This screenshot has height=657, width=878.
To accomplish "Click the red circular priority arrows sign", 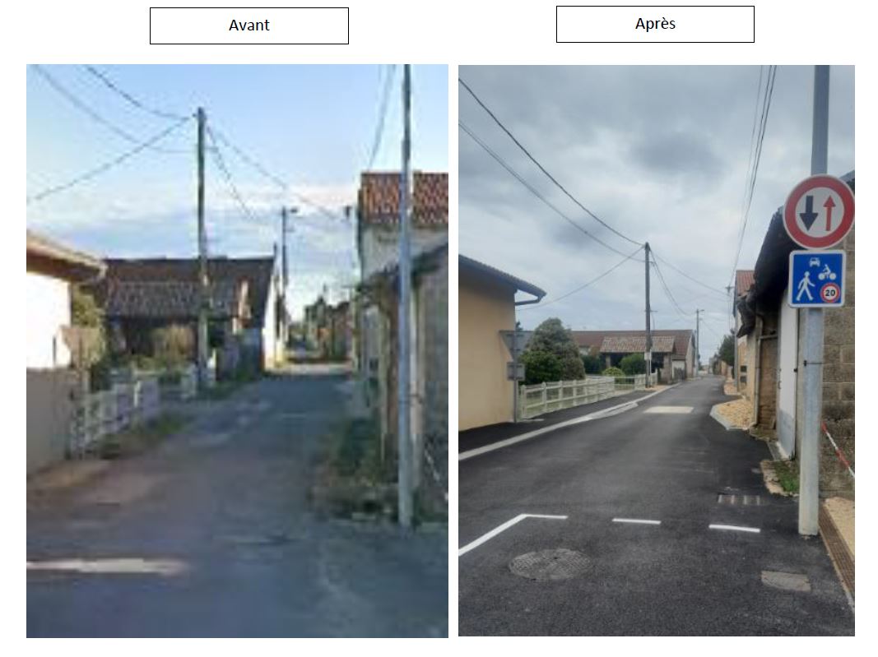I will pyautogui.click(x=819, y=212).
